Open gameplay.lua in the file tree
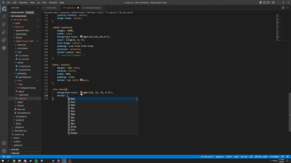Image resolution: width=291 pixels, height=163 pixels. tap(25, 77)
